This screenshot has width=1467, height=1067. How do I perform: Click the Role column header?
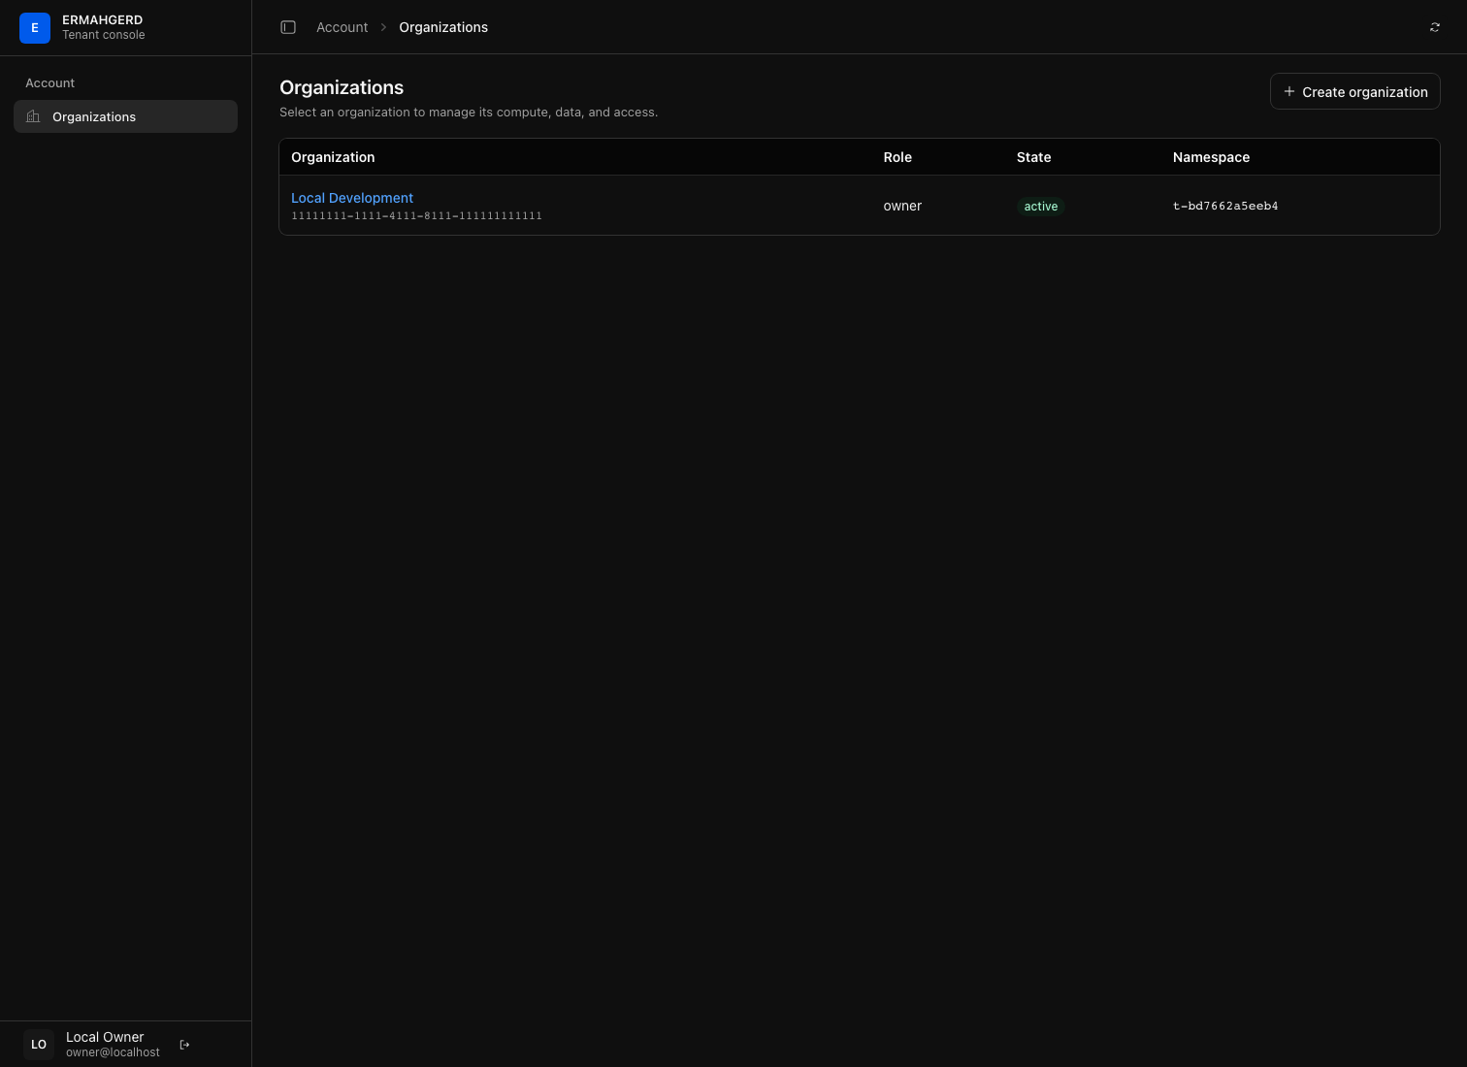coord(897,157)
